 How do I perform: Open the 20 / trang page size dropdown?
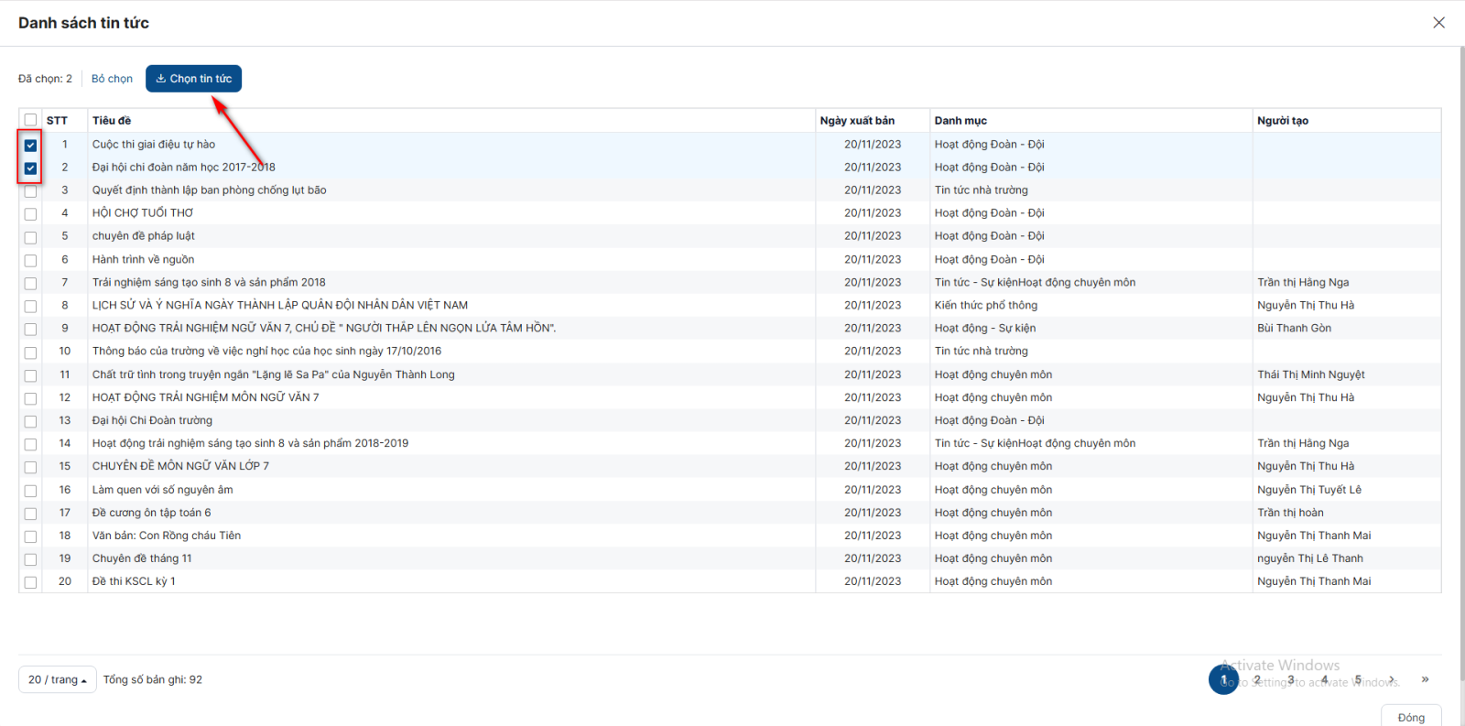(x=57, y=679)
